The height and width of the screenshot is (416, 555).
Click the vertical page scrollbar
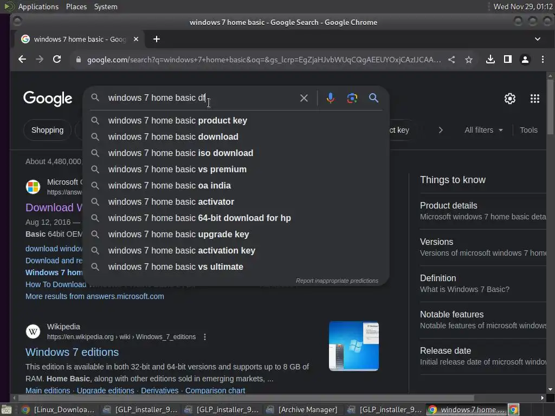tap(550, 107)
